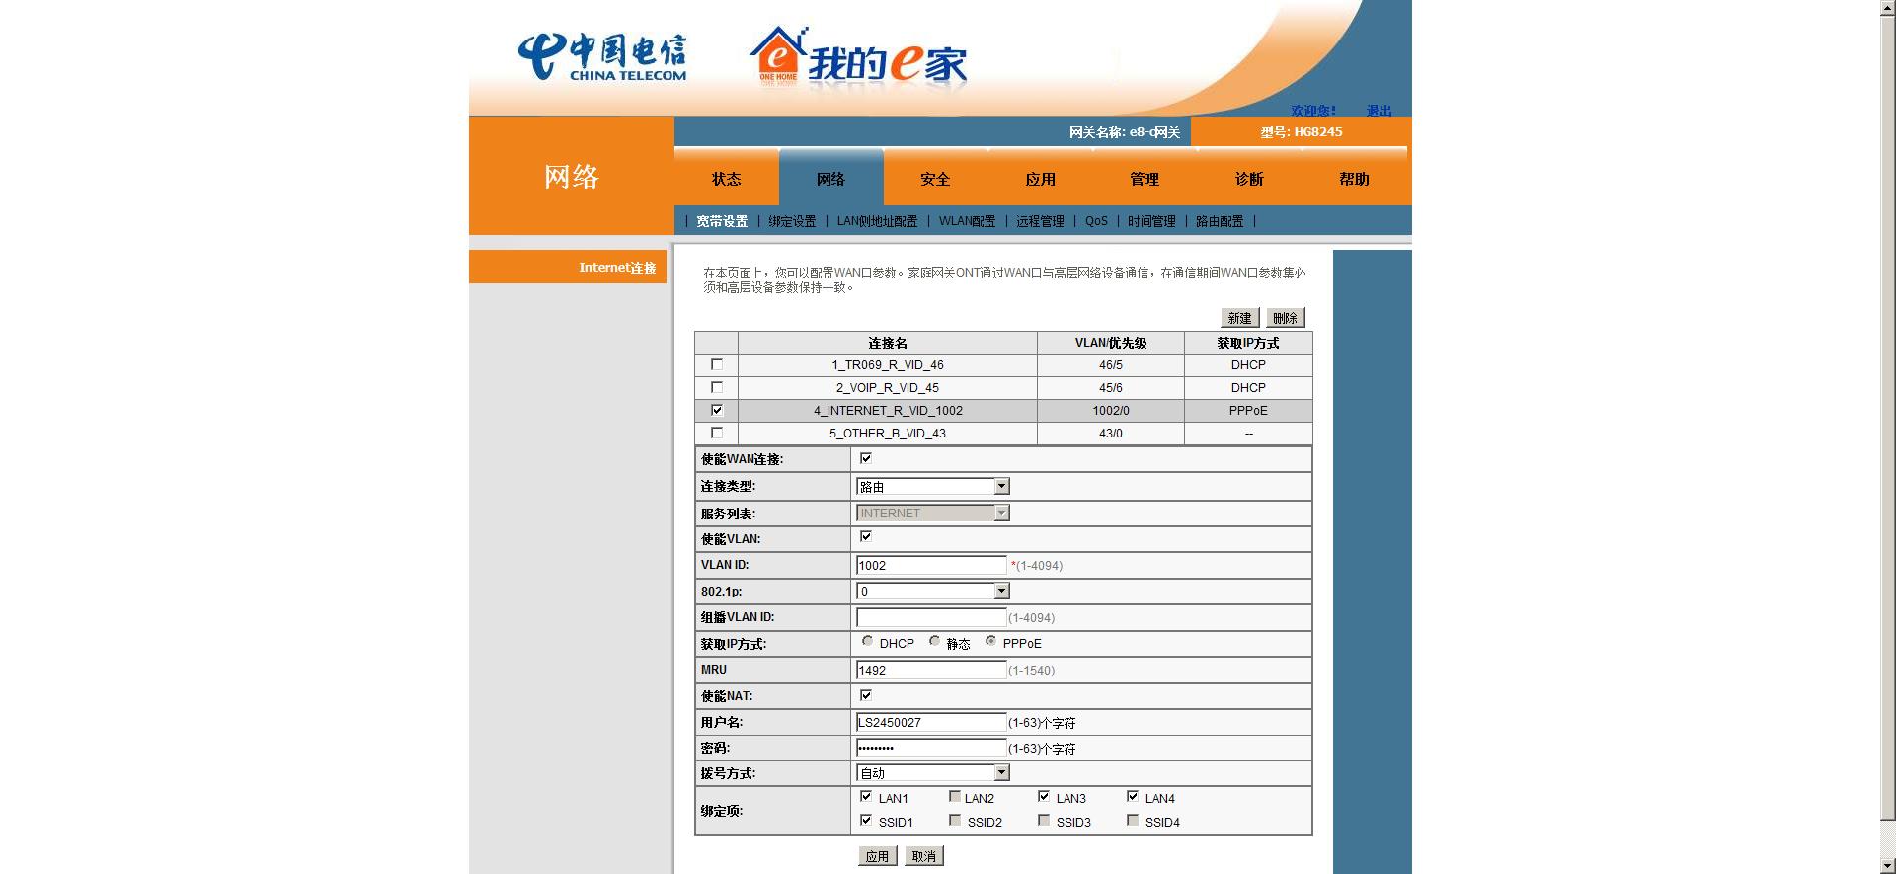Open the 帮助 tab
Screen dimensions: 1896x874
pyautogui.click(x=1354, y=179)
